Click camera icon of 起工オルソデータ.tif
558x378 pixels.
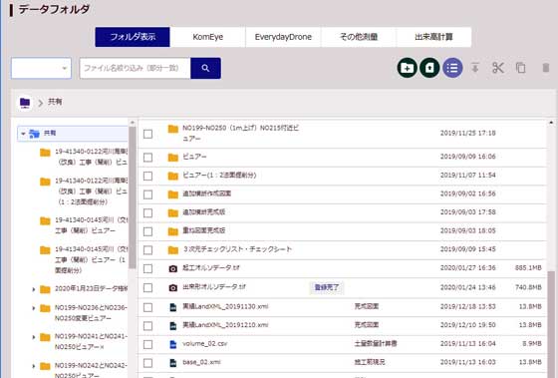[x=173, y=268]
